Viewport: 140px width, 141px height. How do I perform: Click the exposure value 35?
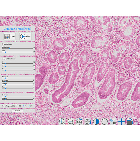34,48
